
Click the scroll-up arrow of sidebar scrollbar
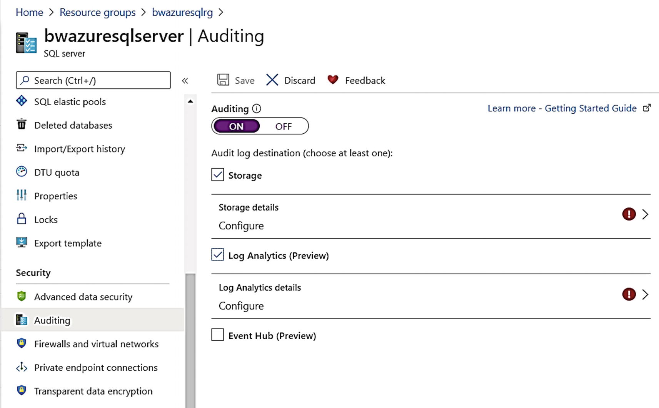(x=190, y=101)
